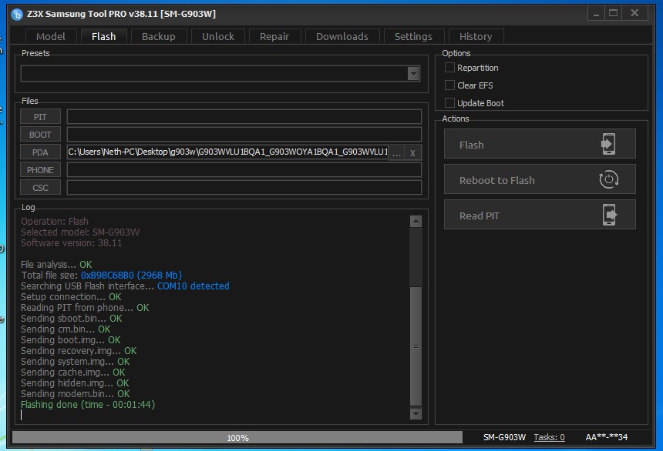Click the CSC file button
The image size is (663, 451).
40,188
